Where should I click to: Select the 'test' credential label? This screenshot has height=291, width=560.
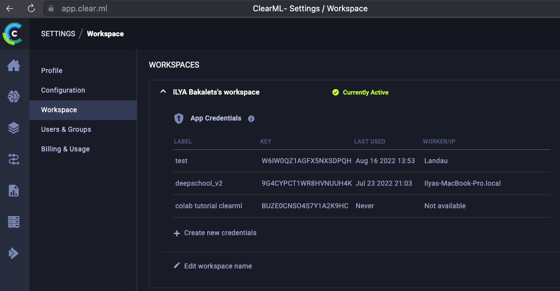181,161
